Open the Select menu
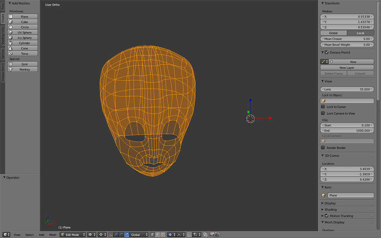The height and width of the screenshot is (238, 381). (29, 235)
